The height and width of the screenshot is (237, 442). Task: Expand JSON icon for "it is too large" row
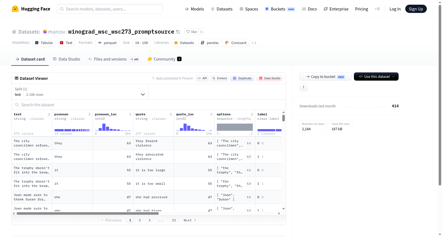coord(249,170)
